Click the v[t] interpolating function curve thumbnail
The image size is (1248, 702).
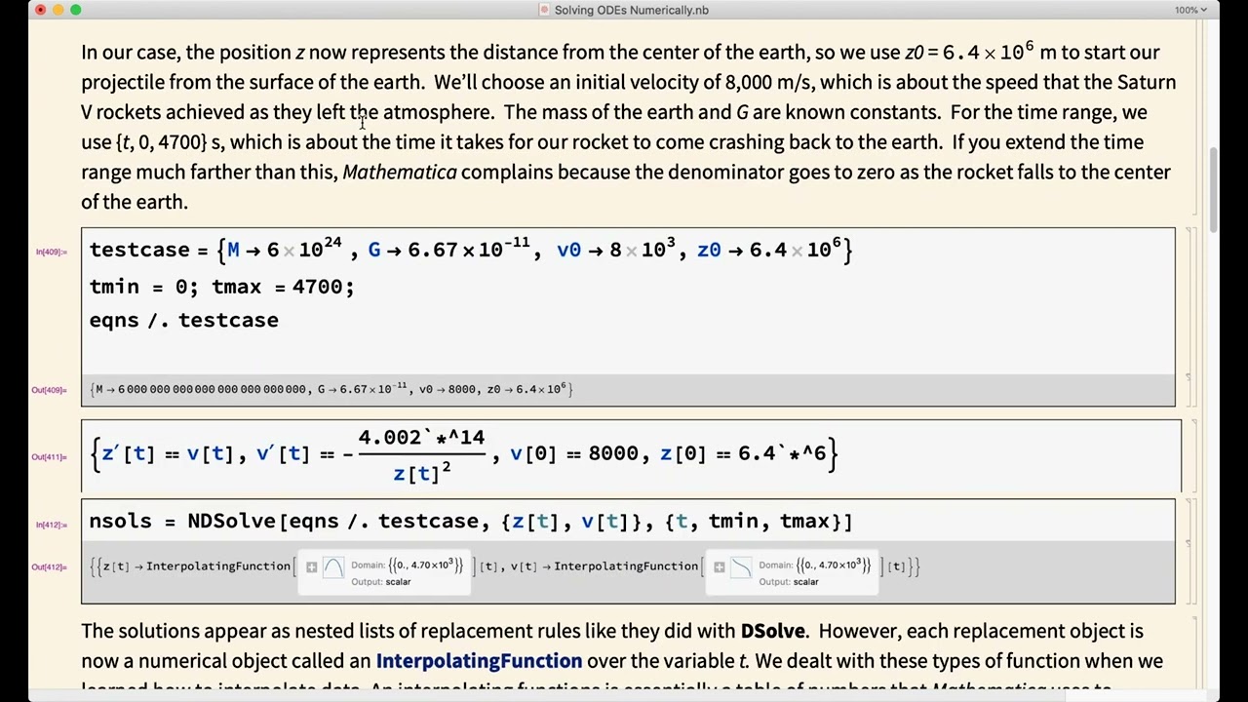click(741, 567)
